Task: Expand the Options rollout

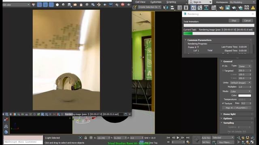Action: point(227,118)
